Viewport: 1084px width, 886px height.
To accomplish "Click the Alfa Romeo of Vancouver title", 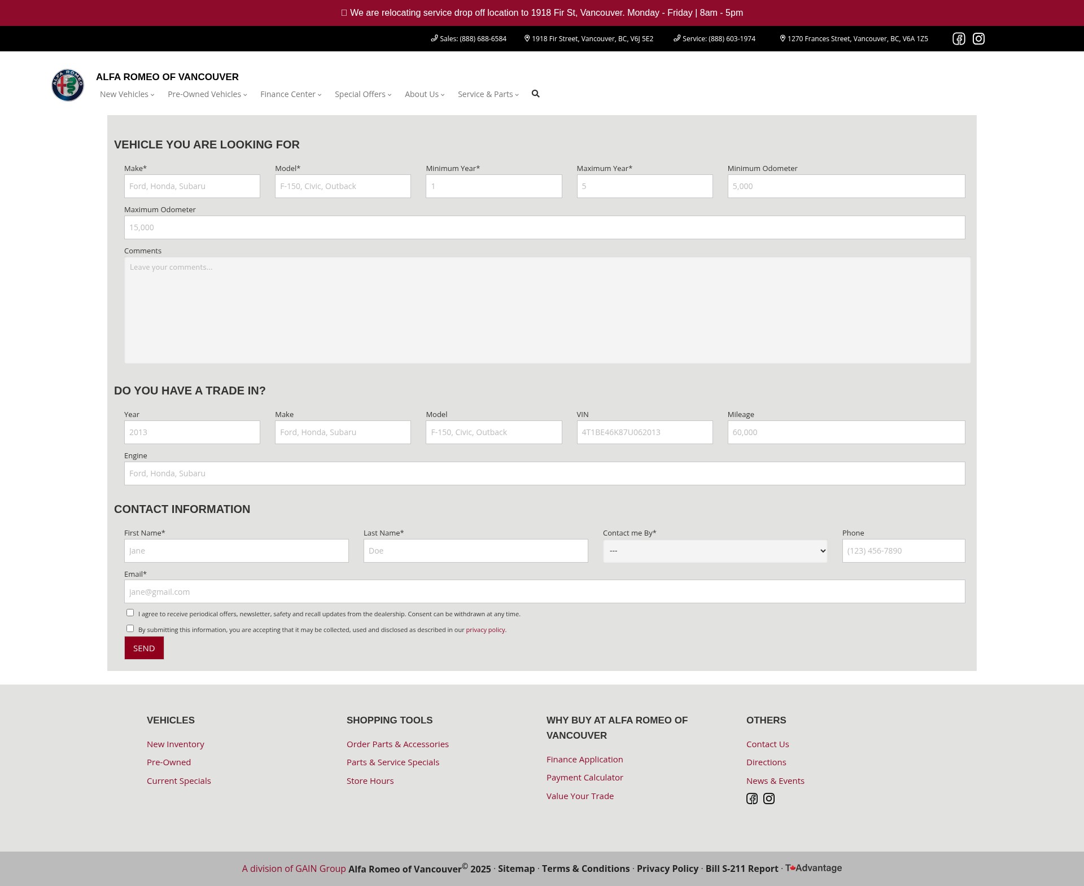I will coord(167,77).
